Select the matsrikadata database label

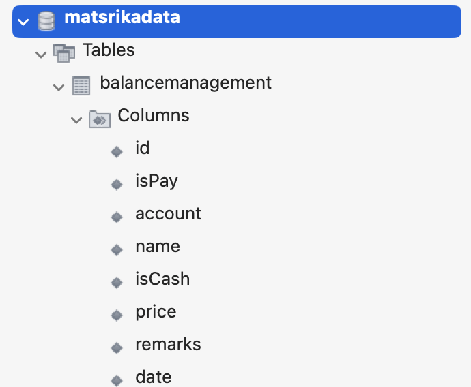tap(122, 18)
